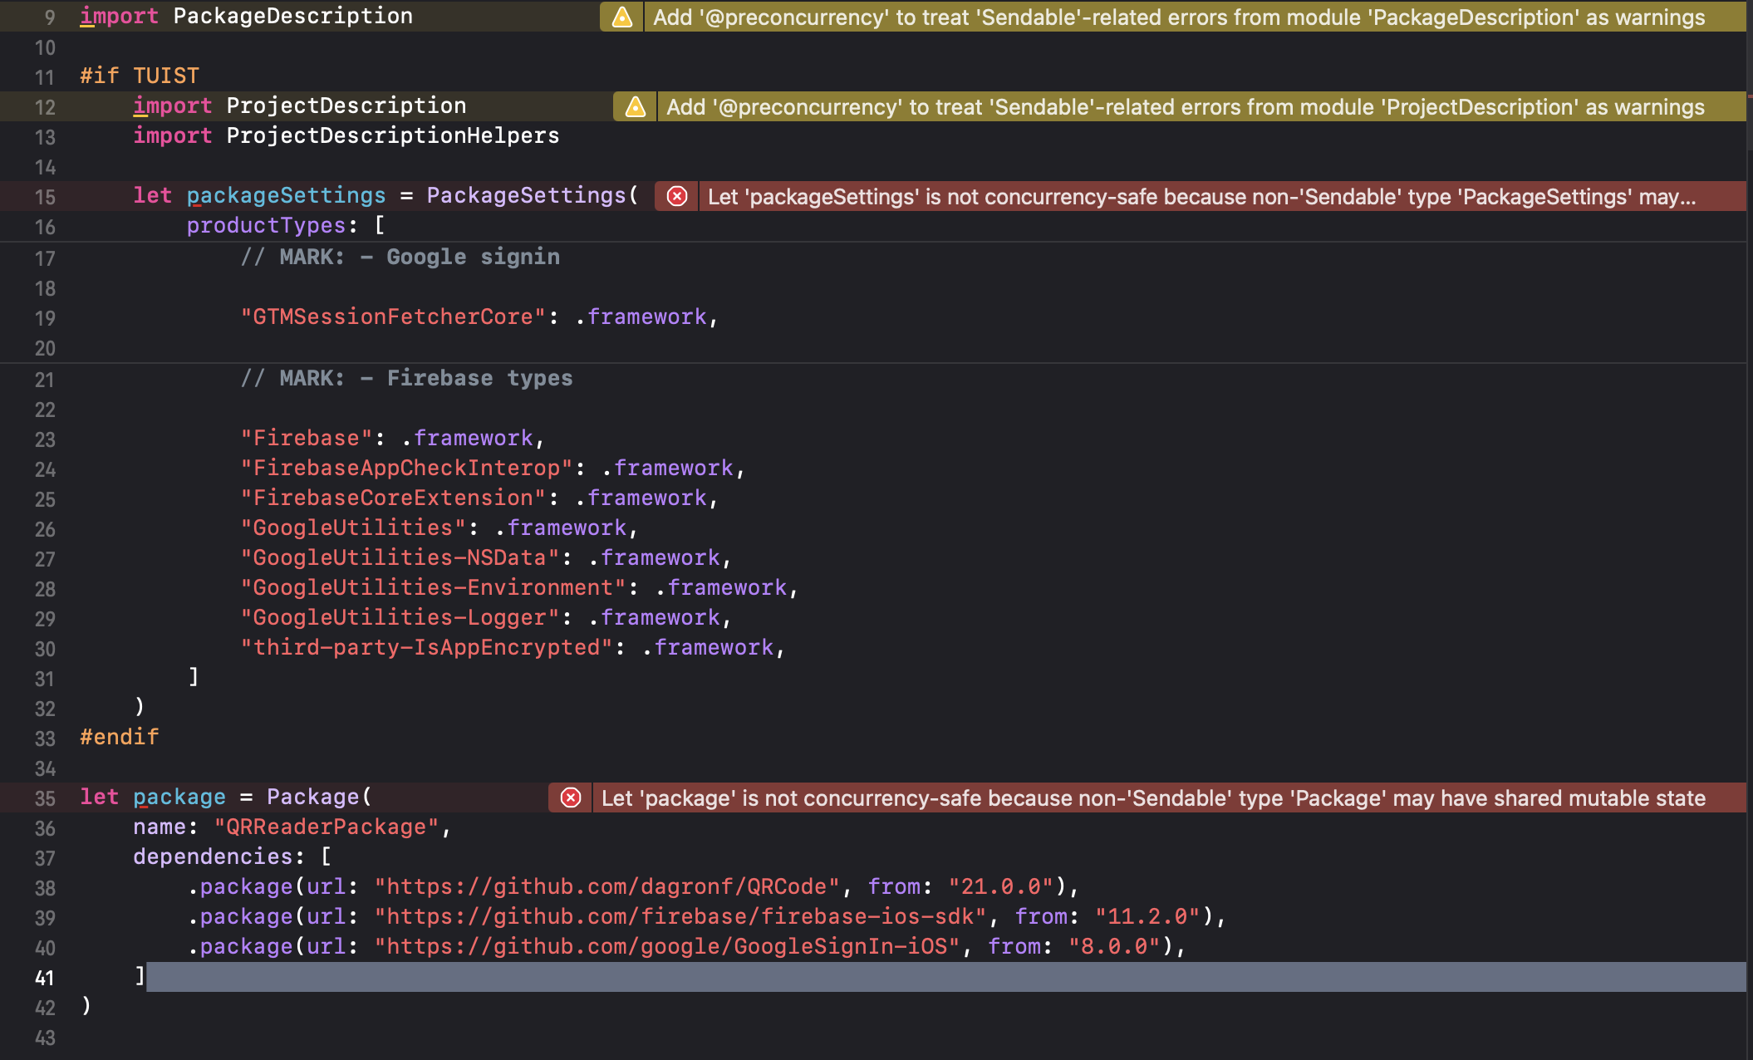1753x1060 pixels.
Task: Click the "FirebaseAppCheckInterop" string
Action: [x=406, y=468]
